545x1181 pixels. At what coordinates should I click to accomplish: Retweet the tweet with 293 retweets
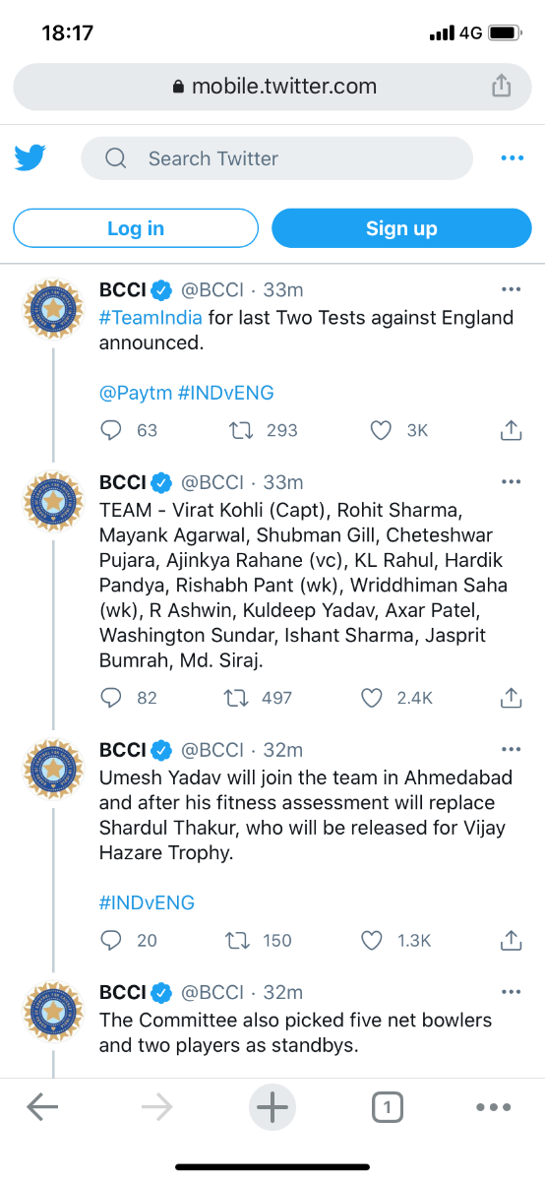coord(238,430)
